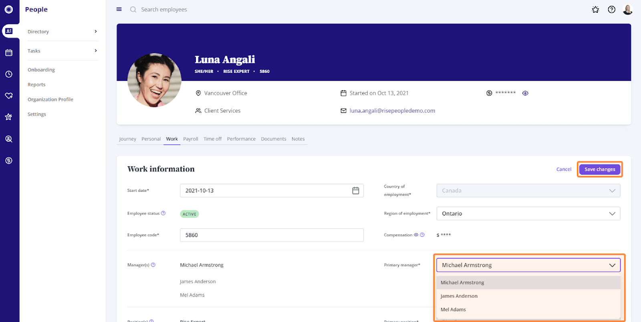Viewport: 641px width, 322px height.
Task: Click Save changes button
Action: click(600, 169)
